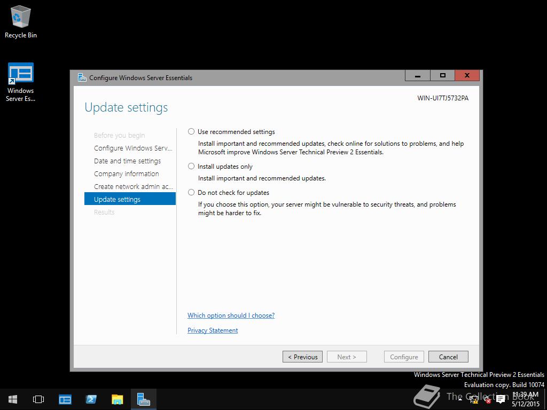Viewport: 547px width, 410px height.
Task: Select Do not check for updates
Action: click(191, 192)
